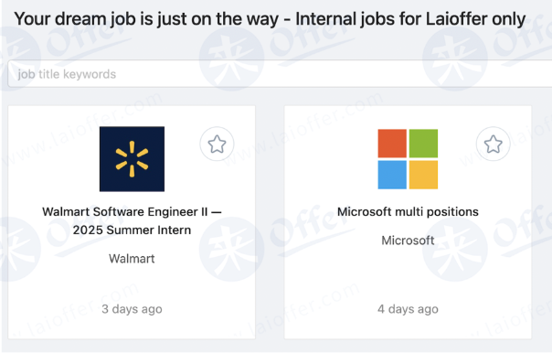
Task: Select the Walmart company name
Action: click(x=132, y=259)
